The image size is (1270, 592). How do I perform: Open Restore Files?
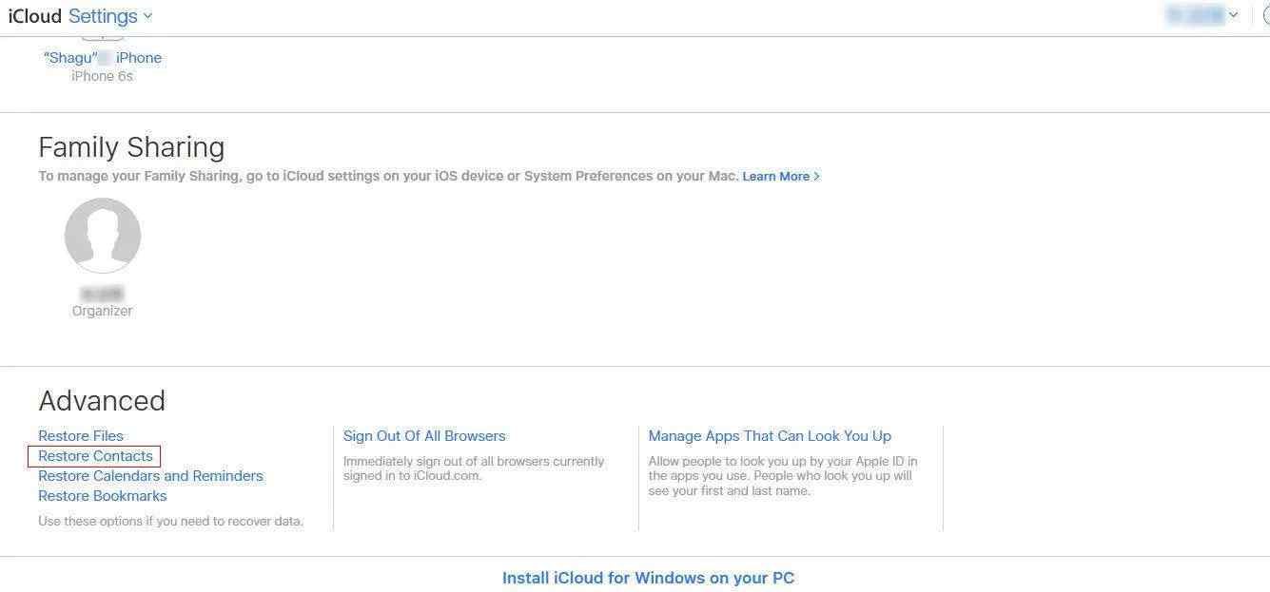point(81,436)
